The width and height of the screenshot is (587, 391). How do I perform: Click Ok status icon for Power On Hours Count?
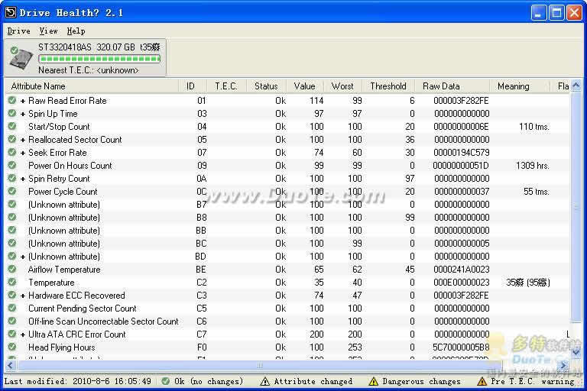point(12,165)
